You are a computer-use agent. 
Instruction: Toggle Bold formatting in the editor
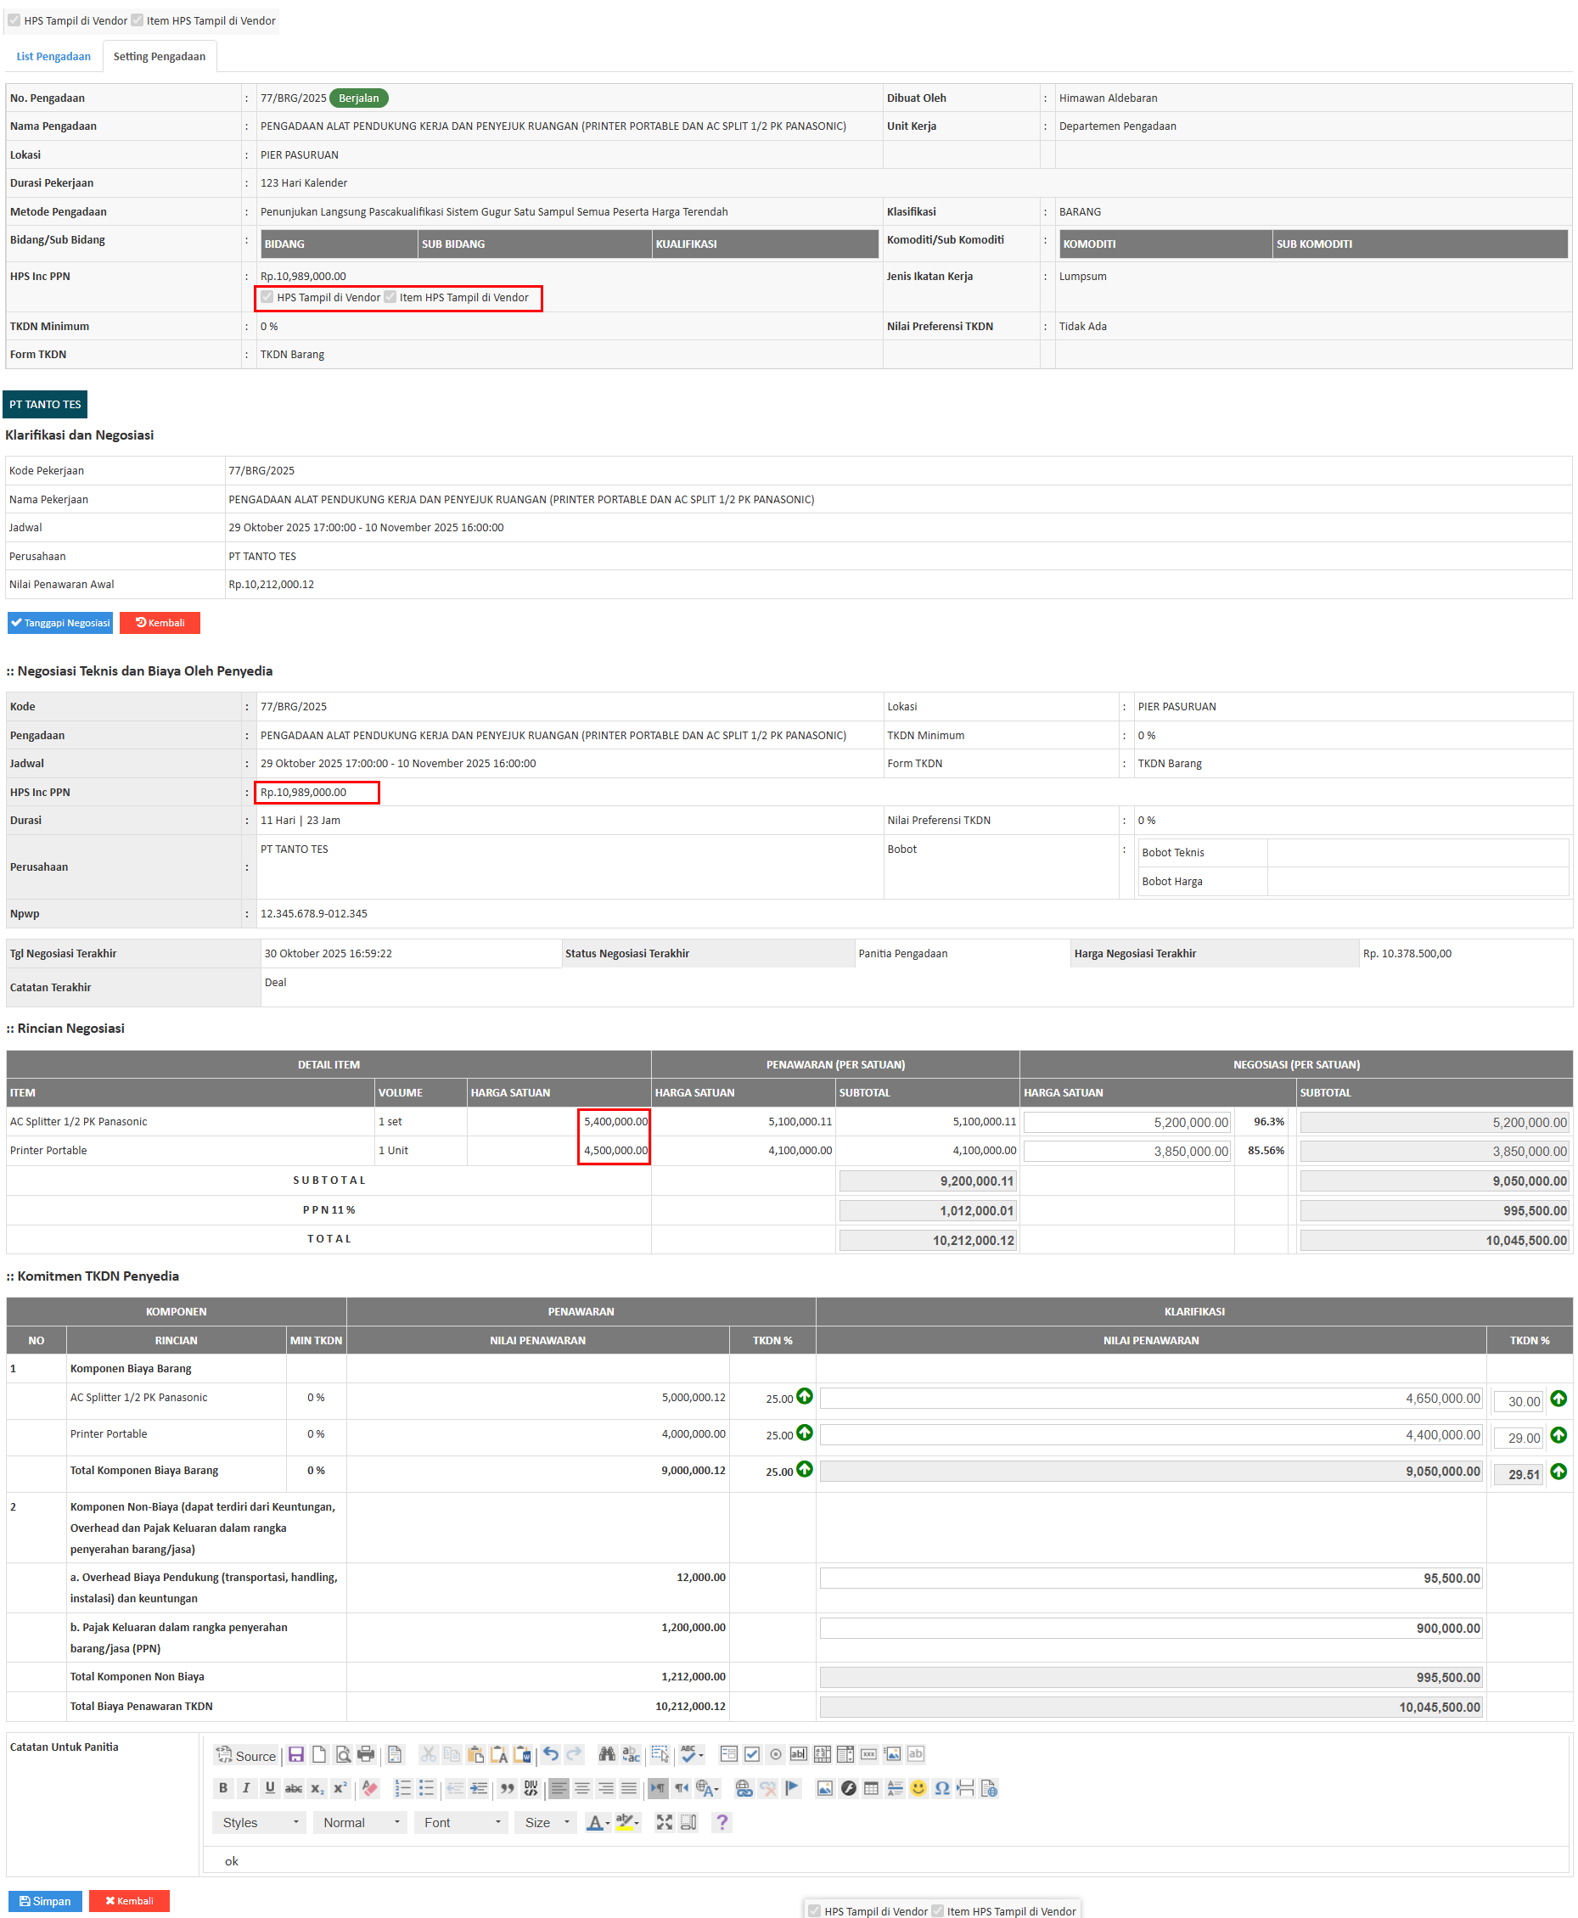pyautogui.click(x=223, y=1788)
